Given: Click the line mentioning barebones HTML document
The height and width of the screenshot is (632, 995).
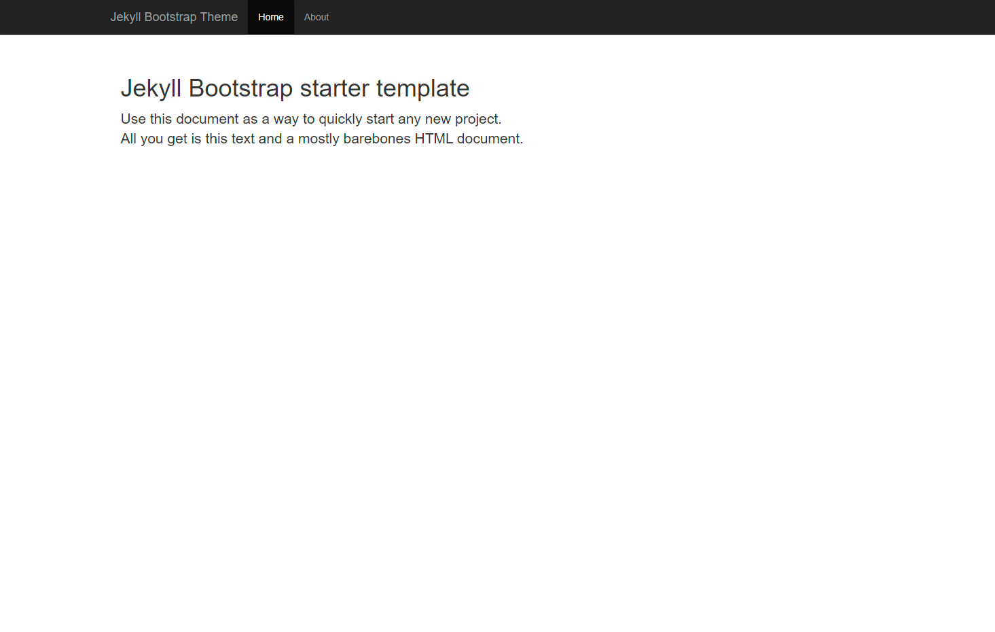Looking at the screenshot, I should tap(321, 138).
